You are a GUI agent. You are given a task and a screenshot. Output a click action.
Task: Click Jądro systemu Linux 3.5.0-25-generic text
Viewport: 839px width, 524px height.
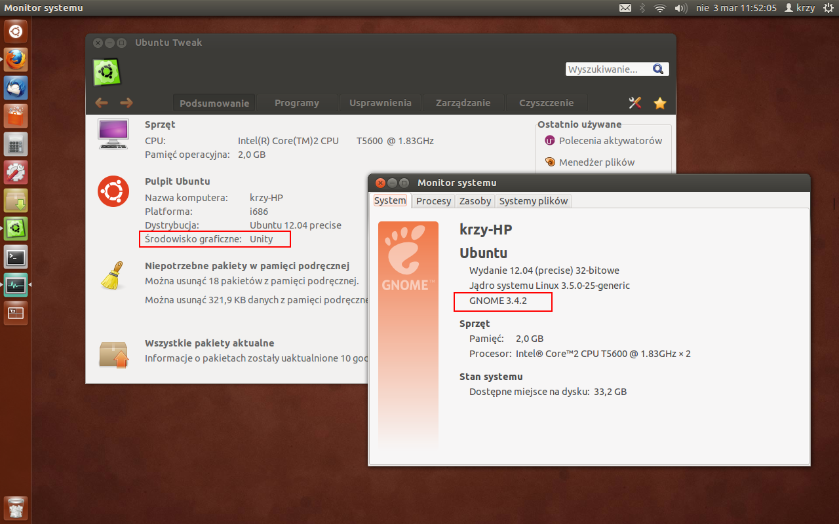[x=549, y=286]
